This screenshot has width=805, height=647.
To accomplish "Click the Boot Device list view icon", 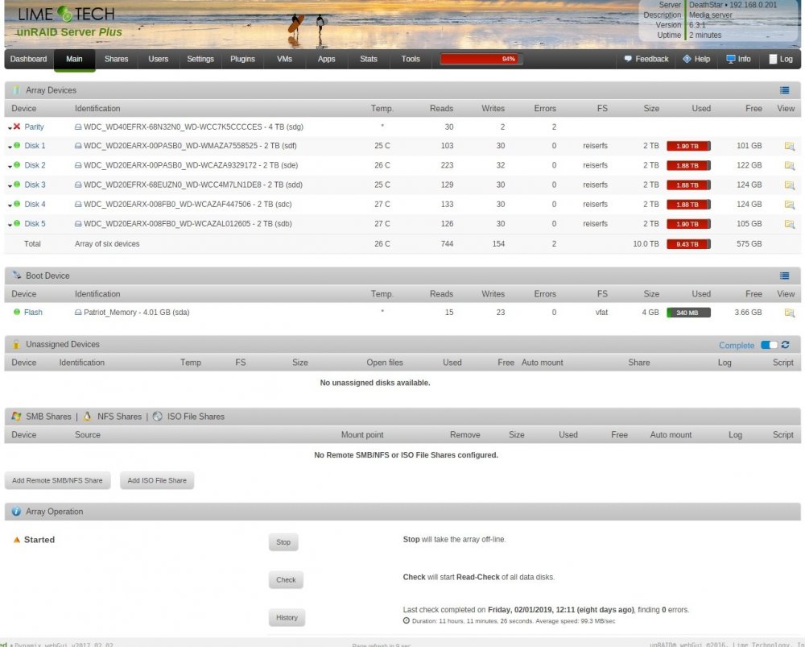I will click(784, 276).
